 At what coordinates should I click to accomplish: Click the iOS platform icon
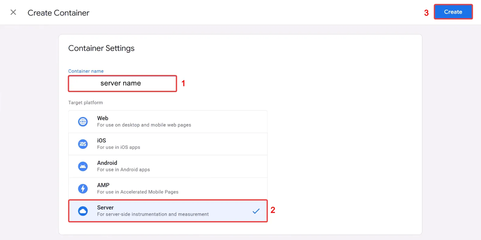[83, 144]
